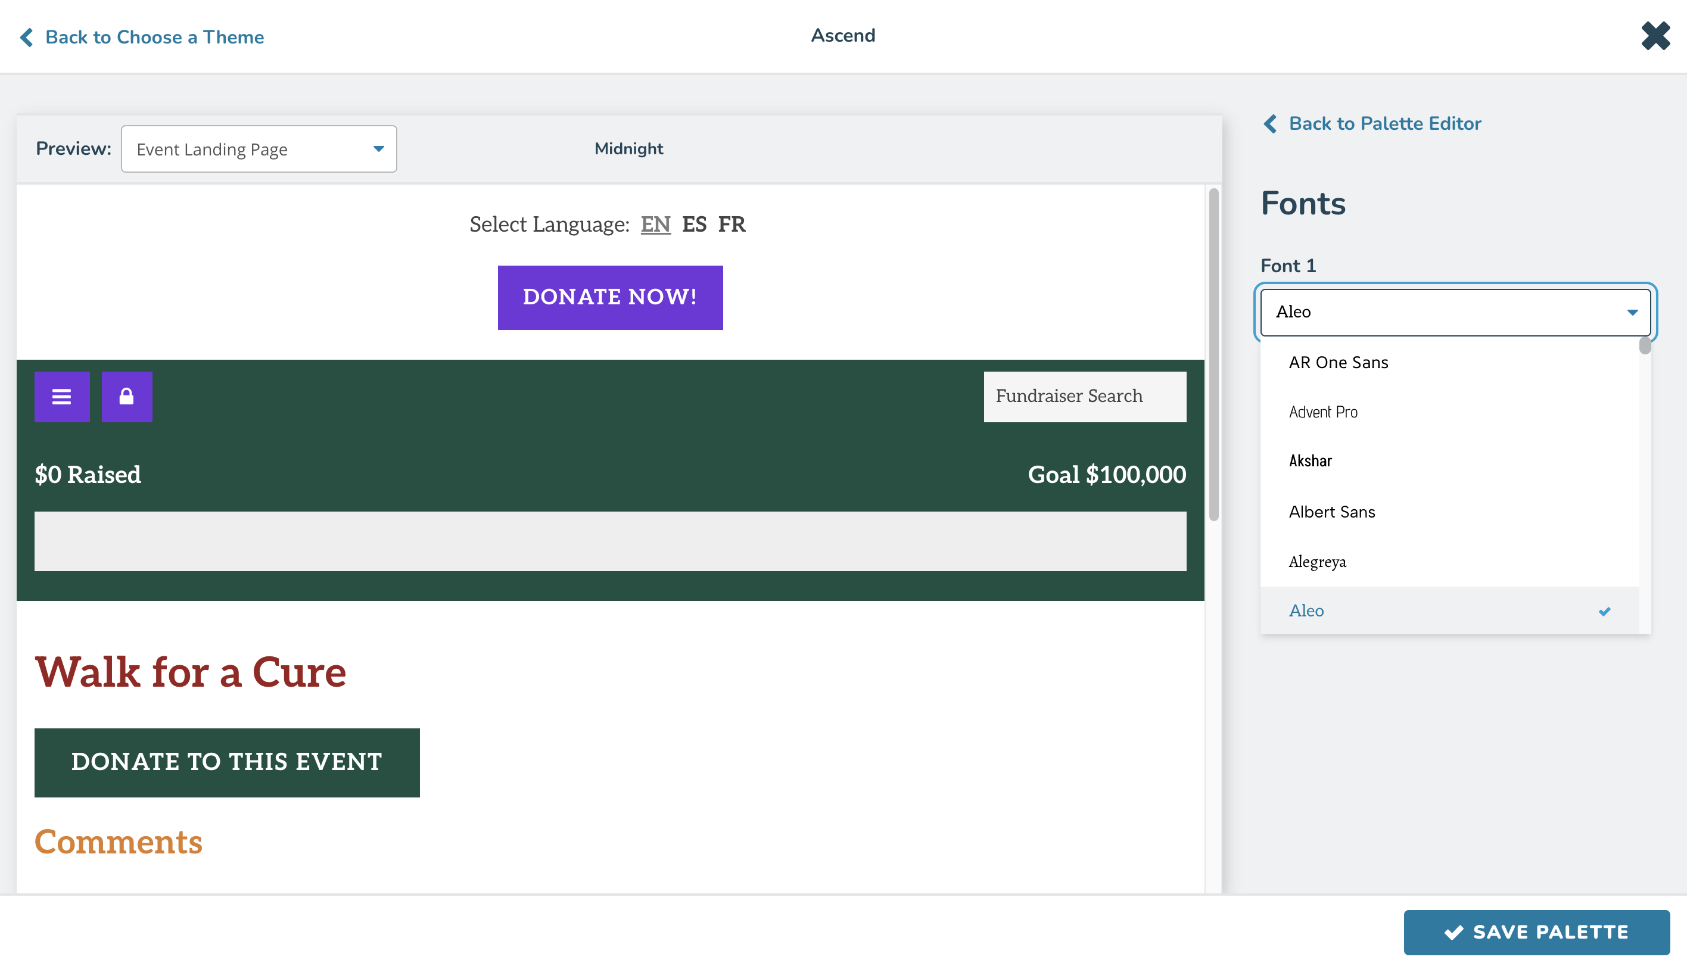Click the Save Palette button

point(1536,932)
